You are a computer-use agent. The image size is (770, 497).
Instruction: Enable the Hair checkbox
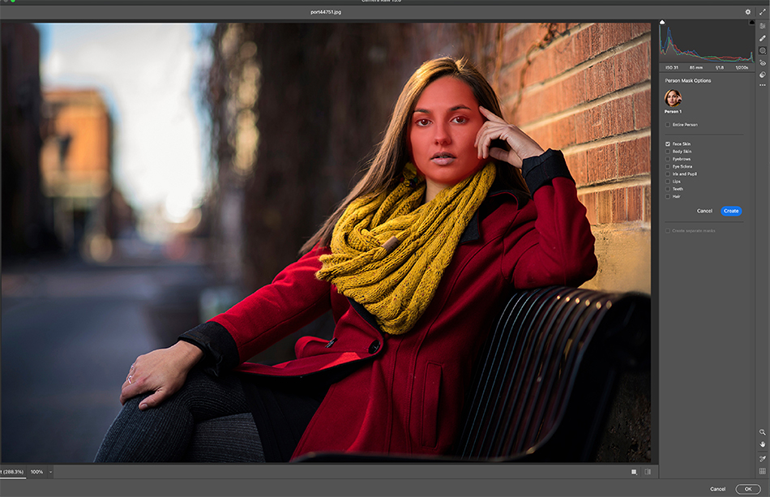pyautogui.click(x=667, y=196)
